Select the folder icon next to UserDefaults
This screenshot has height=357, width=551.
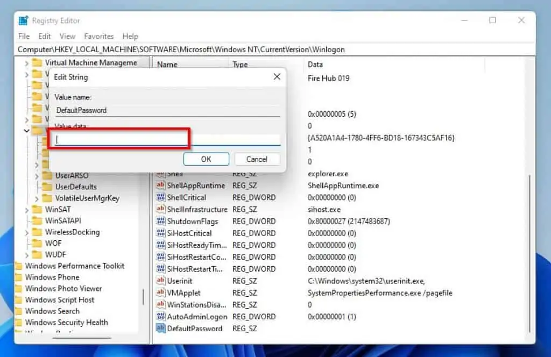pyautogui.click(x=46, y=187)
